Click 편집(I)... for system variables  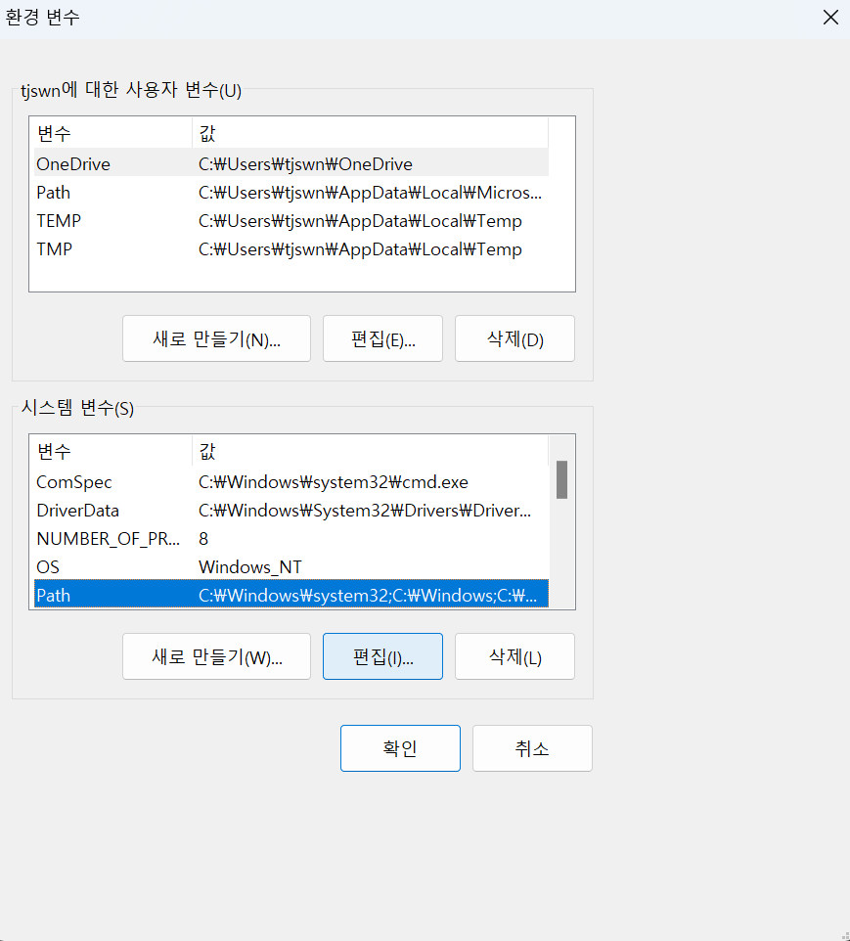point(382,657)
